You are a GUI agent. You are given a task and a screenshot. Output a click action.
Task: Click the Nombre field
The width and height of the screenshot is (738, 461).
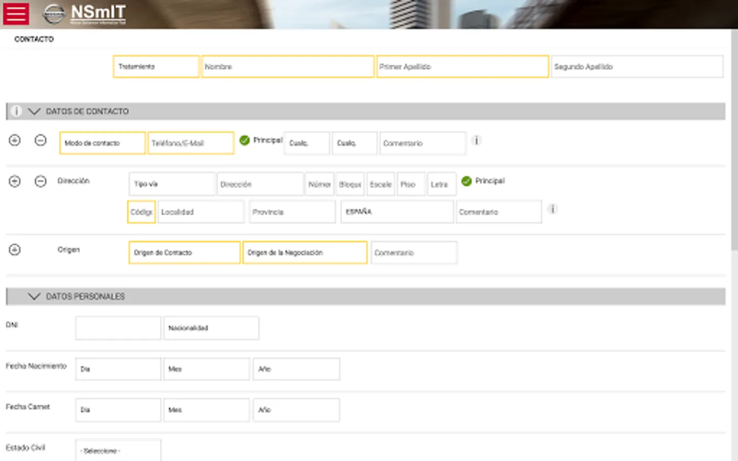click(x=288, y=67)
